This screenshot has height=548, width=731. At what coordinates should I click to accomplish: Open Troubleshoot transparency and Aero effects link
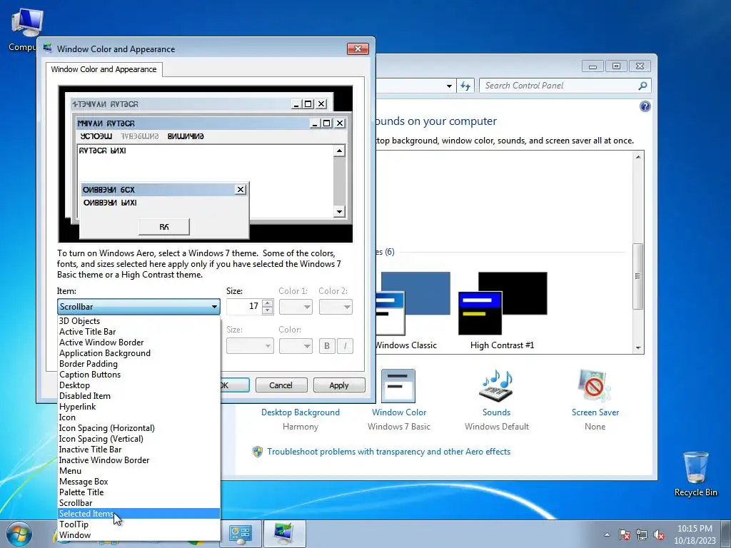pos(389,452)
